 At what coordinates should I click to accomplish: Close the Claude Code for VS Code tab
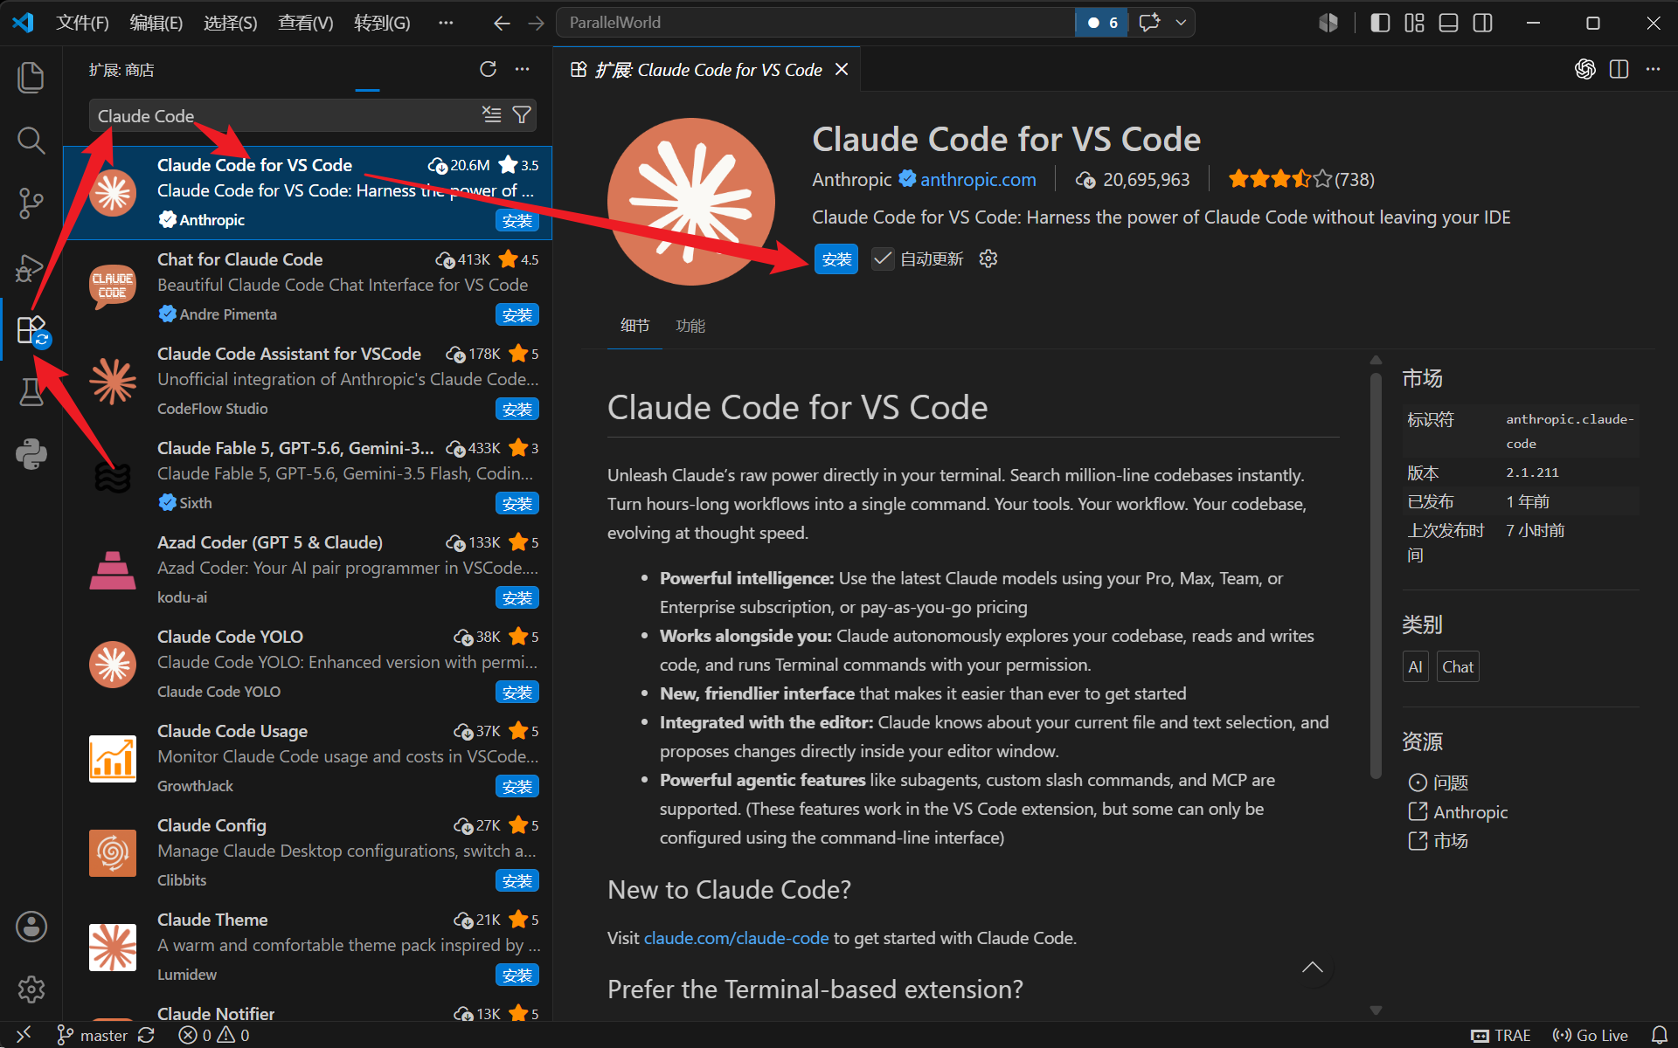click(842, 69)
